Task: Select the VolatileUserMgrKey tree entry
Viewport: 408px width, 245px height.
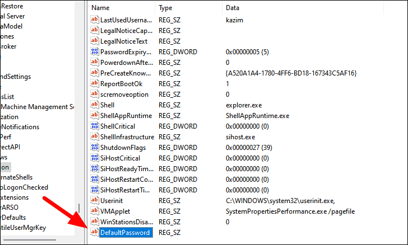Action: (23, 228)
